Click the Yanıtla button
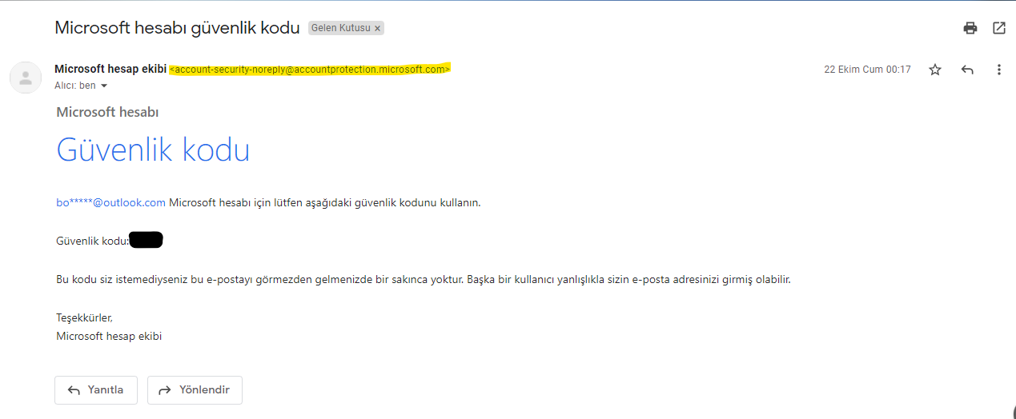 tap(96, 390)
